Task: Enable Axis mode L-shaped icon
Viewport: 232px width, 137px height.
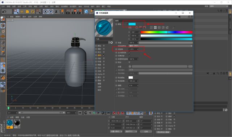Action: tap(3, 60)
